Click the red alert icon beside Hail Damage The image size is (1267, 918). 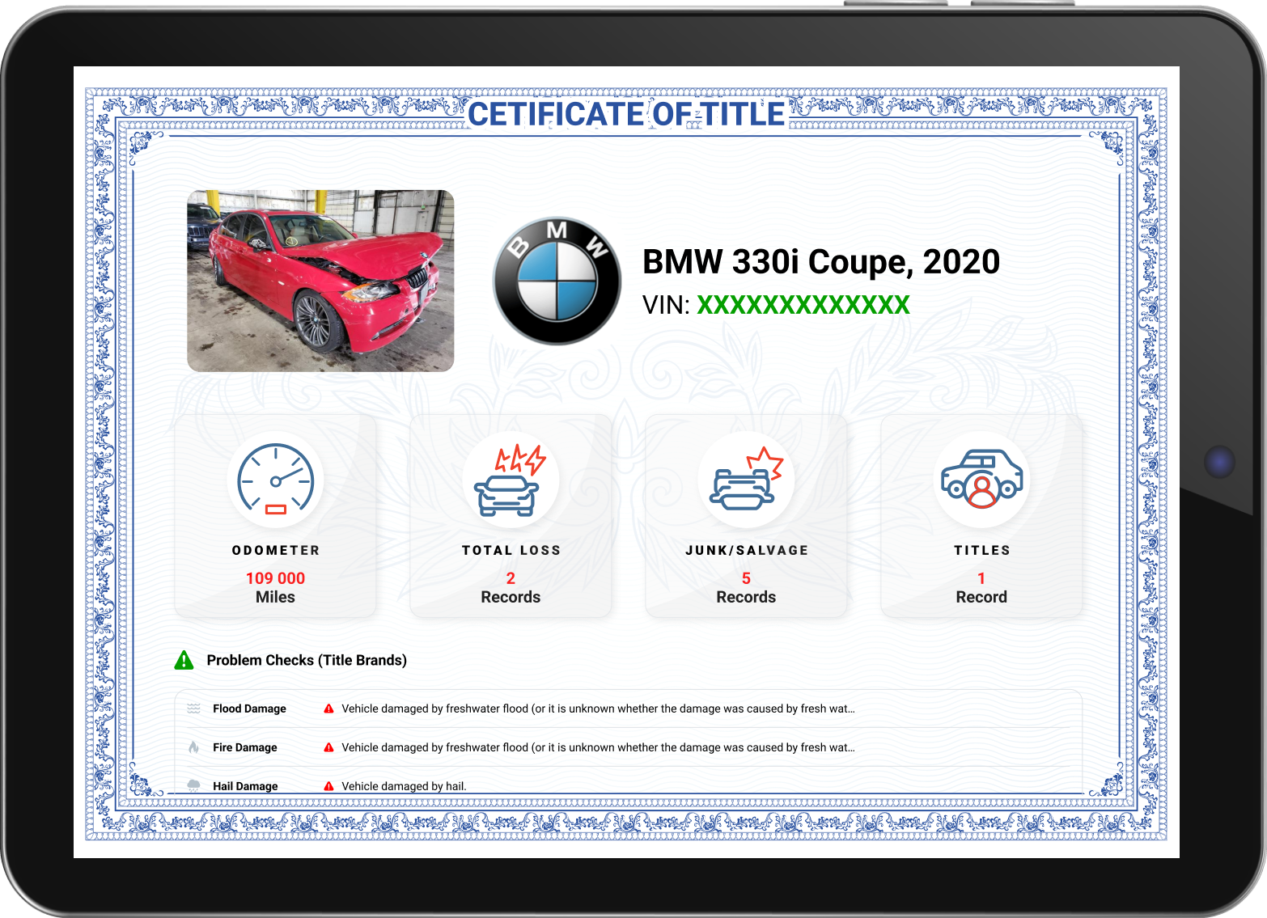click(x=328, y=786)
